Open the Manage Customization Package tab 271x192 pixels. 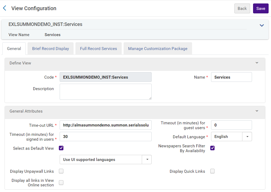pos(158,49)
